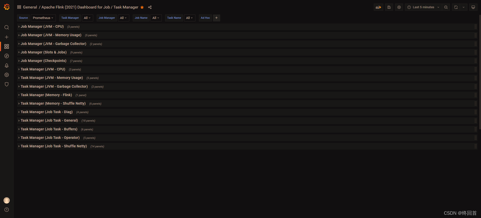Click the (18 panels) count text

(88, 121)
